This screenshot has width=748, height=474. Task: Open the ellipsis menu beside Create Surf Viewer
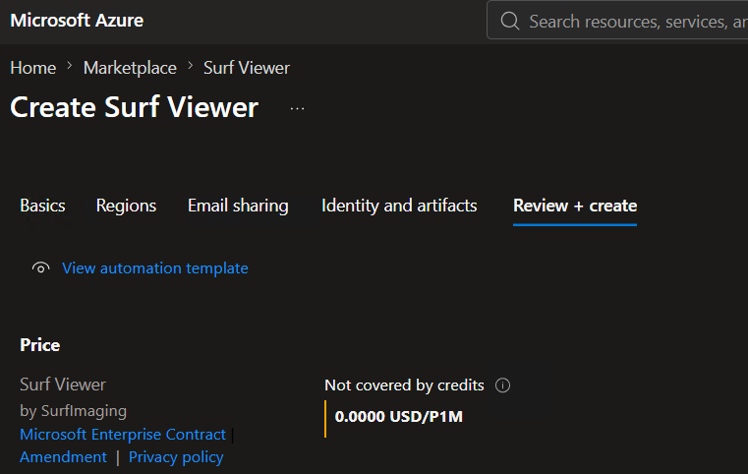[297, 109]
